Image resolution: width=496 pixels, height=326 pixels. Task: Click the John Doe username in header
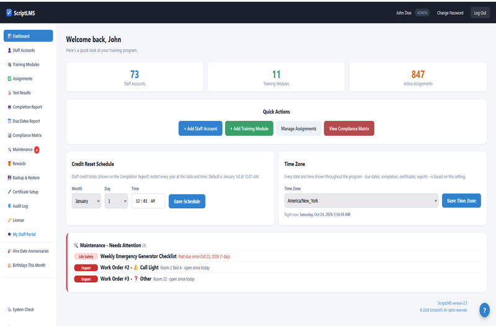tap(404, 12)
